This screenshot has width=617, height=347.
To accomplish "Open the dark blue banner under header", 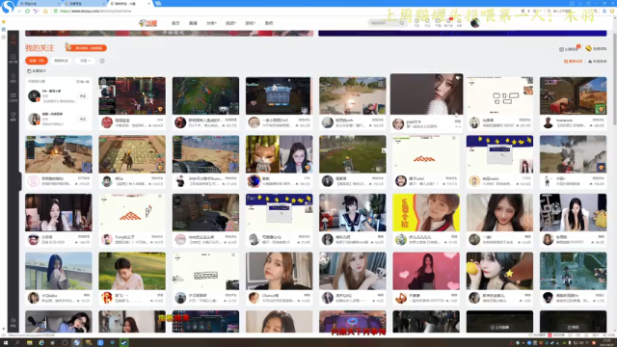I will coord(463,34).
